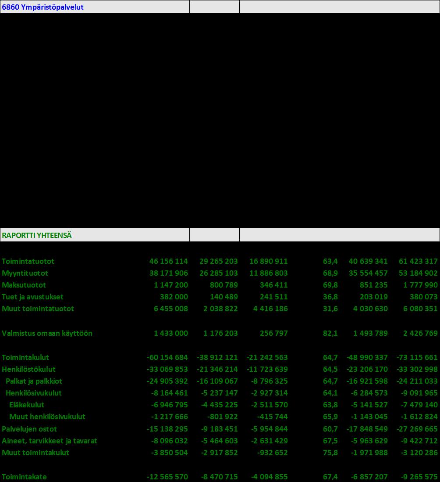Click Palvelujen ostot value -27 269 665
Screen dimensions: 440x482
click(x=417, y=429)
